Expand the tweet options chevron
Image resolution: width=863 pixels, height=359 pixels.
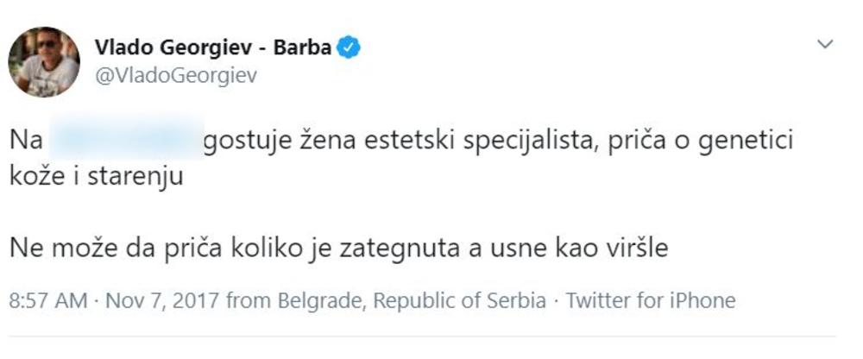click(x=825, y=44)
